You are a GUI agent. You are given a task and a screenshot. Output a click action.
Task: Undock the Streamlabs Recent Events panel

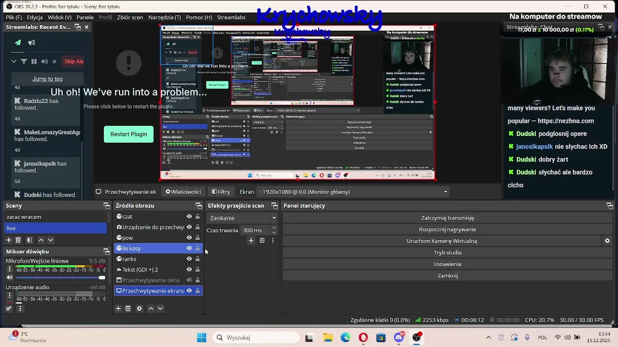78,27
